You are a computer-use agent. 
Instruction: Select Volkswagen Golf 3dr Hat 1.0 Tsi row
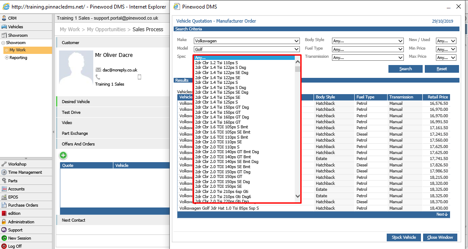pyautogui.click(x=314, y=208)
